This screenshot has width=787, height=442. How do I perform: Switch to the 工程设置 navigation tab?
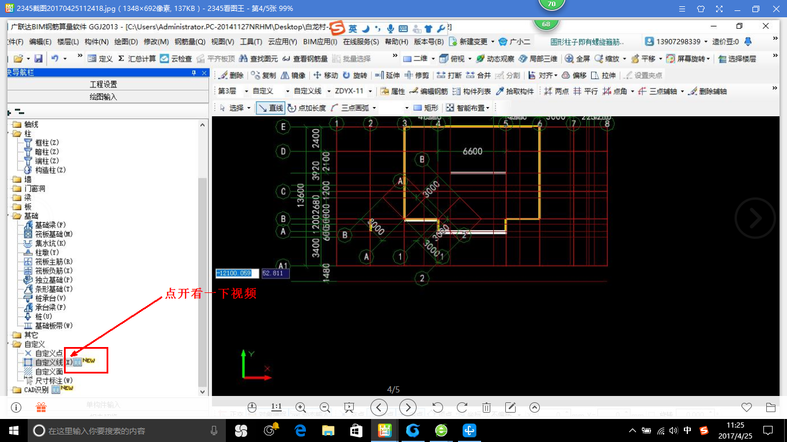pos(104,84)
